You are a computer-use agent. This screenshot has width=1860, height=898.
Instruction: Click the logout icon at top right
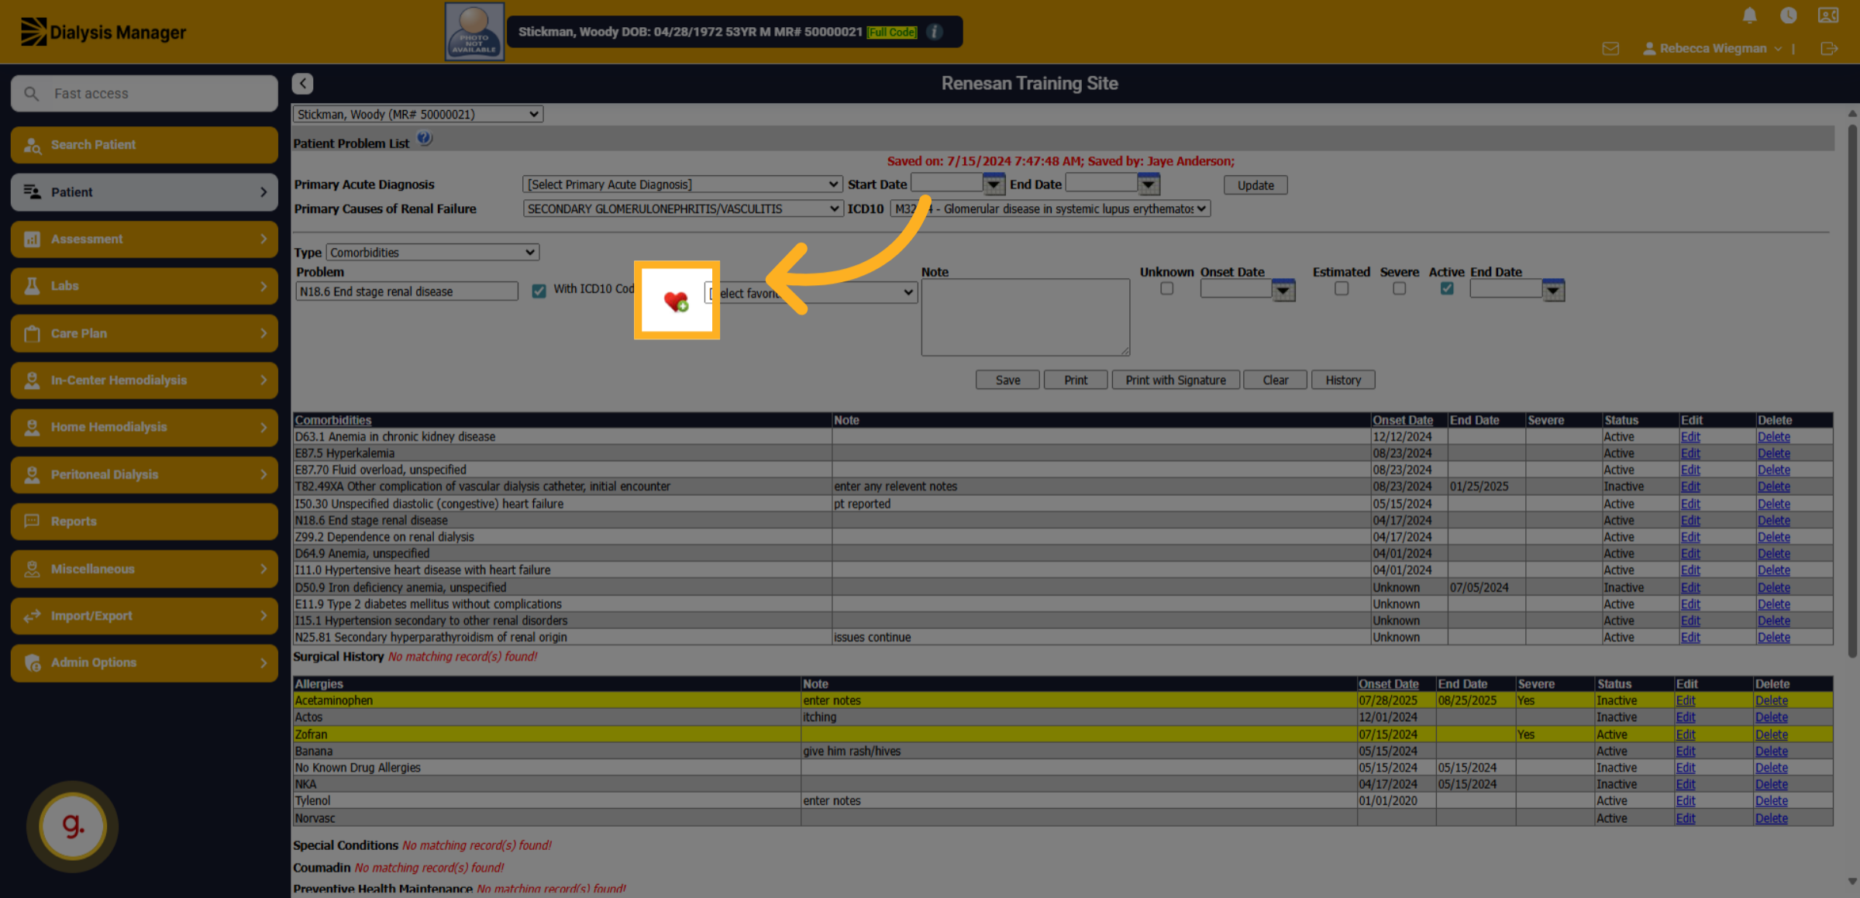click(x=1829, y=48)
